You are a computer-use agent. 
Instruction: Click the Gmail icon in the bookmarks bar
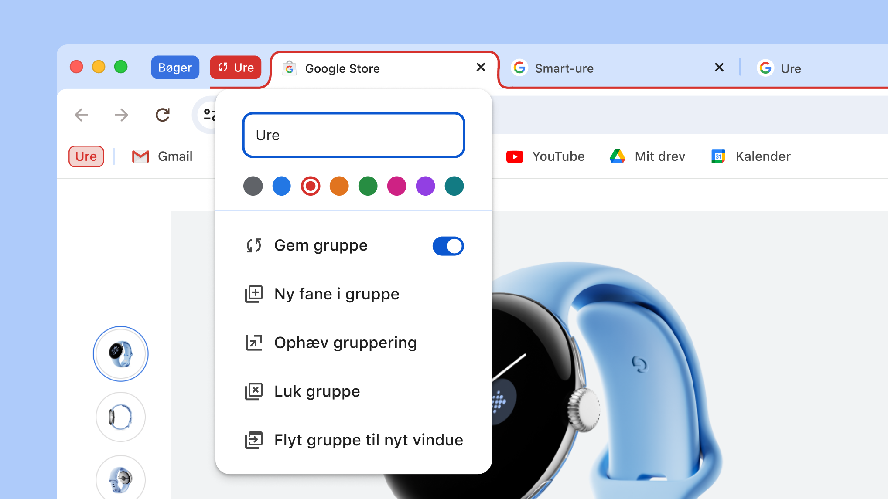140,156
